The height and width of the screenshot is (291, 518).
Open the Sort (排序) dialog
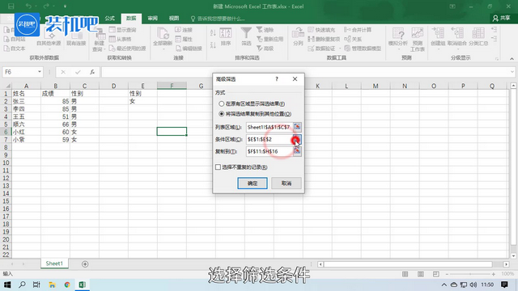pos(226,37)
